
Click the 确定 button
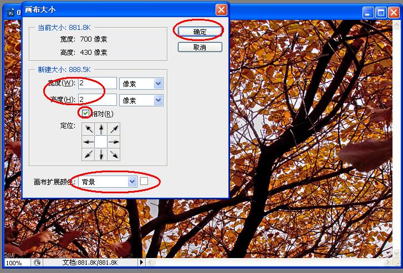pyautogui.click(x=200, y=32)
